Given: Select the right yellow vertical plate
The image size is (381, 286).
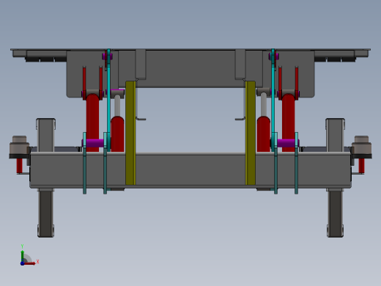Looking at the screenshot, I should pyautogui.click(x=251, y=133).
